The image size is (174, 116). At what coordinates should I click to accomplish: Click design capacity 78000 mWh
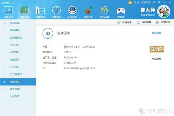[70, 57]
